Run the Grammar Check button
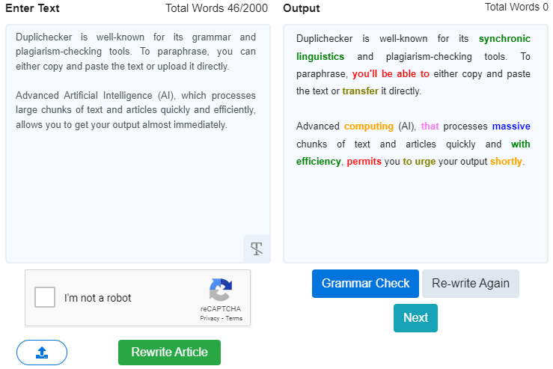The width and height of the screenshot is (553, 369). (365, 284)
